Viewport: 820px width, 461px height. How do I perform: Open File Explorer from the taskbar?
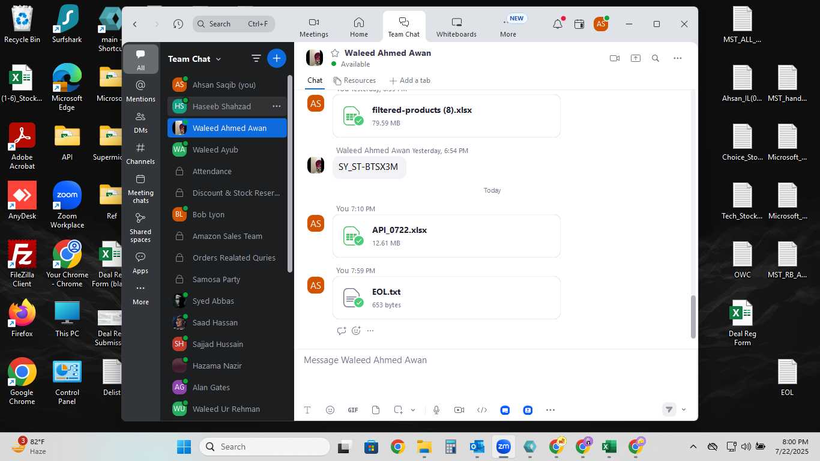pos(424,447)
